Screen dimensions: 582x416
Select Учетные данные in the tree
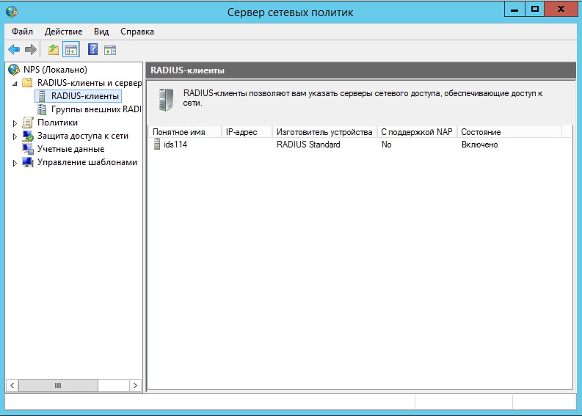click(x=70, y=149)
